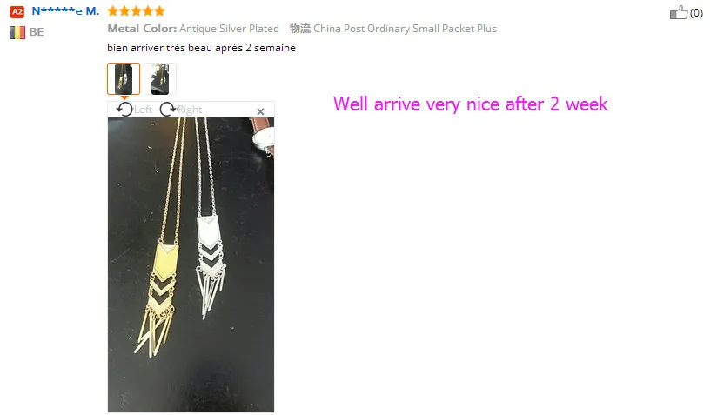Select the first review photo thumbnail
This screenshot has height=415, width=724.
coord(124,79)
